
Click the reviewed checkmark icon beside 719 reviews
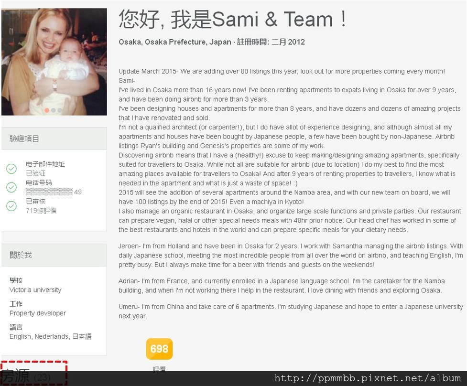point(11,206)
